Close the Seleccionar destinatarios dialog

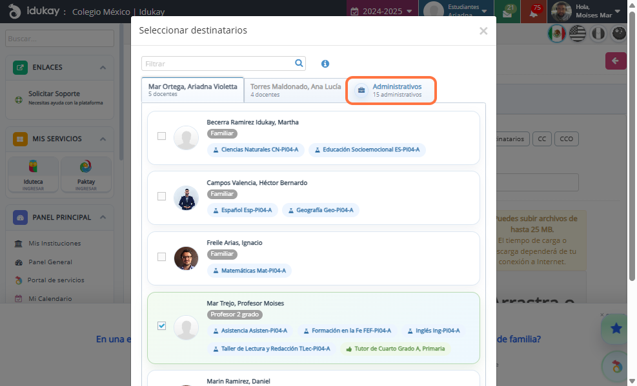(x=483, y=31)
